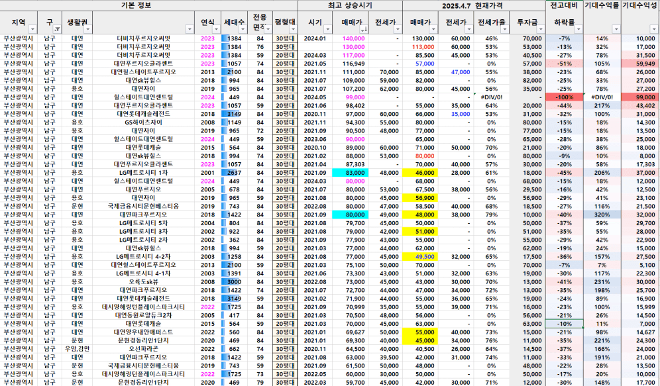The image size is (660, 386).
Task: Select the household count cell 3000
Action: pos(234,282)
